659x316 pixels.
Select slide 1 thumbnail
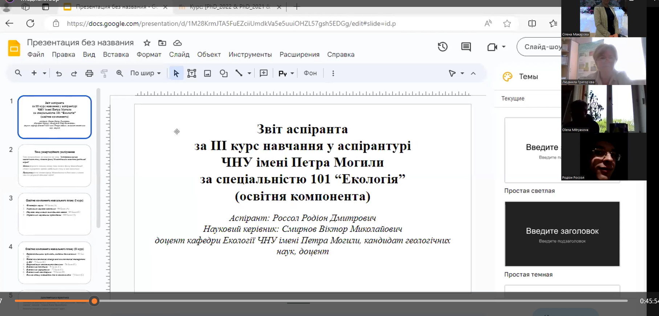(x=54, y=117)
